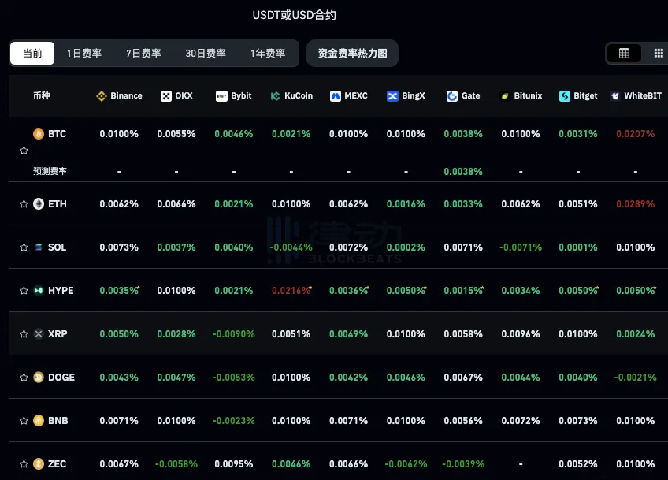Click the SOL coin icon
This screenshot has width=668, height=480.
coord(39,247)
